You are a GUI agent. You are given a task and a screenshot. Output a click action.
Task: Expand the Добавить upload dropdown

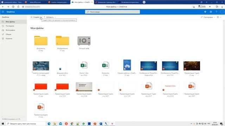tap(50, 17)
